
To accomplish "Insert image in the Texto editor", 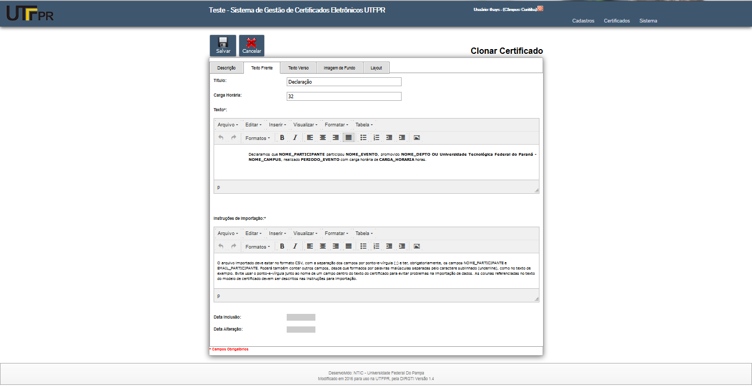I will coord(417,137).
